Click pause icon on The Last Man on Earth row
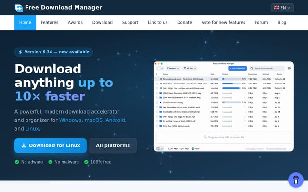308x192 pixels. coord(160,88)
